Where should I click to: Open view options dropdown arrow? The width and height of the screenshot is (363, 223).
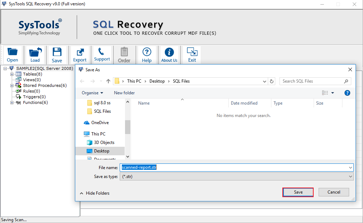[x=333, y=93]
